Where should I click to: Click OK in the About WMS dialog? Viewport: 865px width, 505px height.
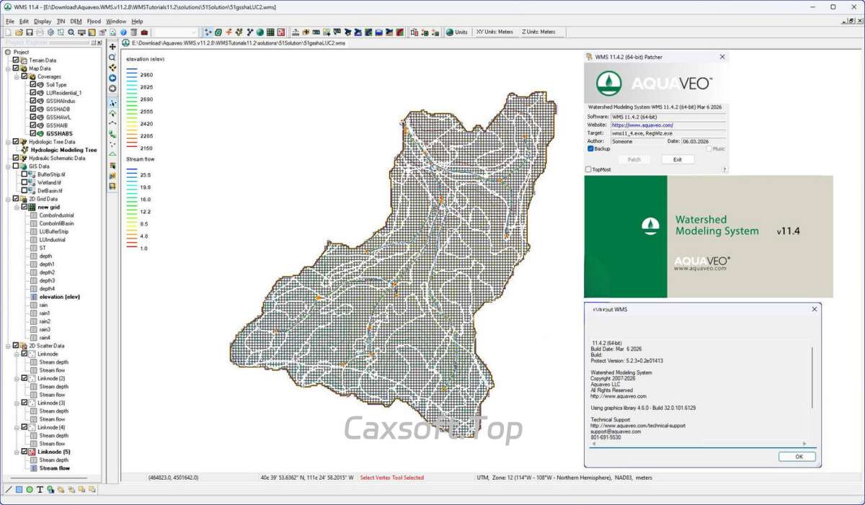click(x=798, y=457)
